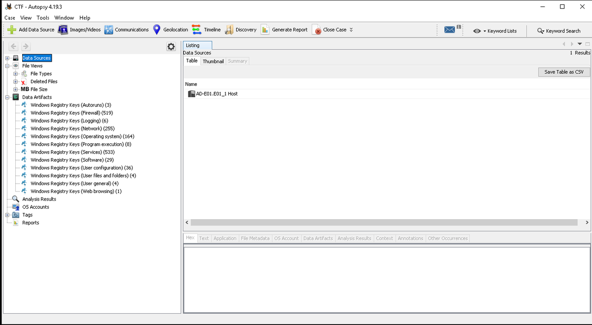The width and height of the screenshot is (592, 325).
Task: Select Windows Registry Keys (Operating system) (164)
Action: coord(82,136)
